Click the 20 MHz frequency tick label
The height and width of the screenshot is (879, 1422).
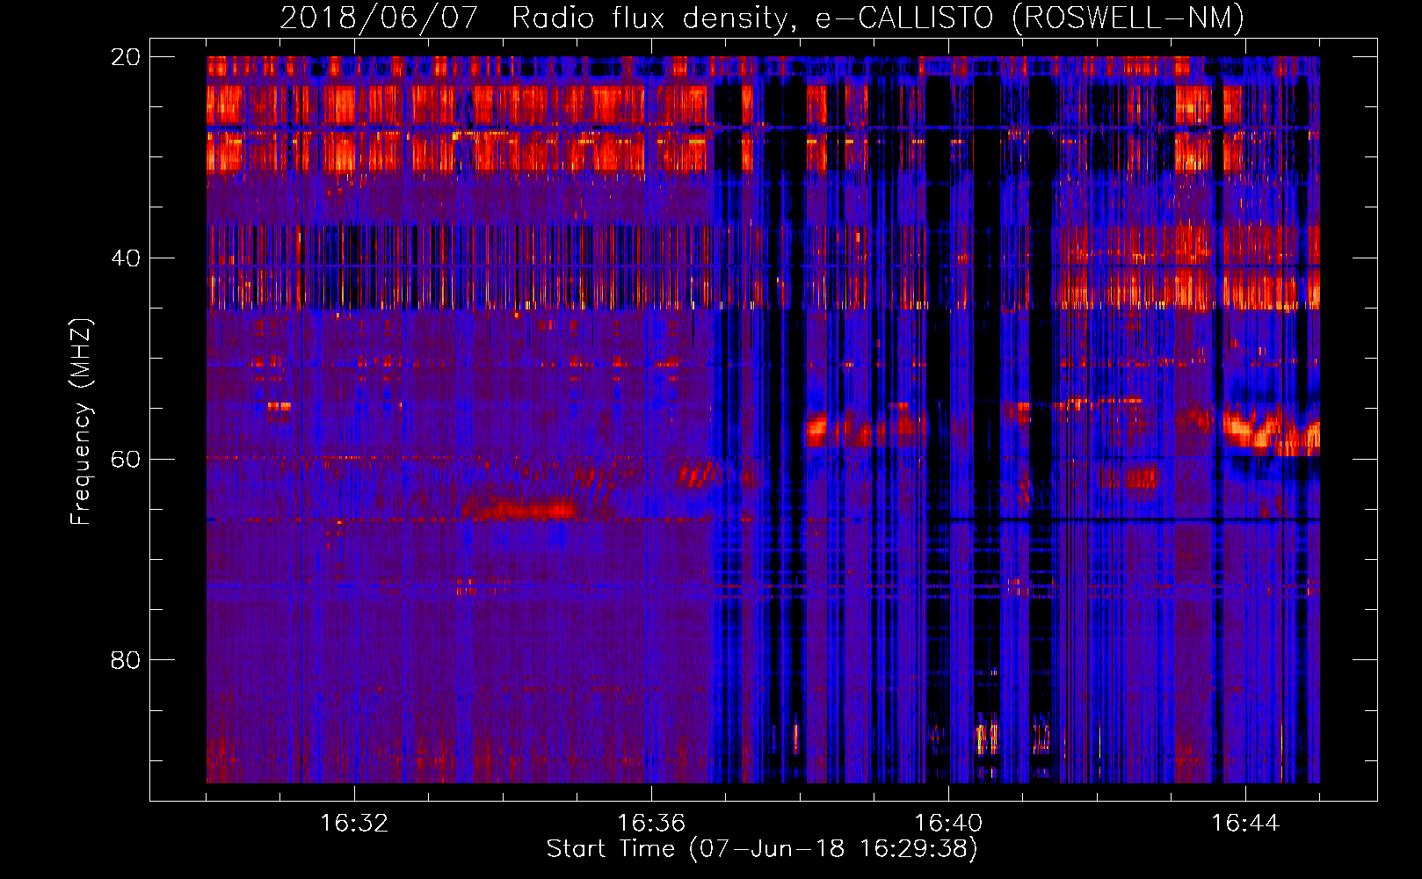(125, 57)
